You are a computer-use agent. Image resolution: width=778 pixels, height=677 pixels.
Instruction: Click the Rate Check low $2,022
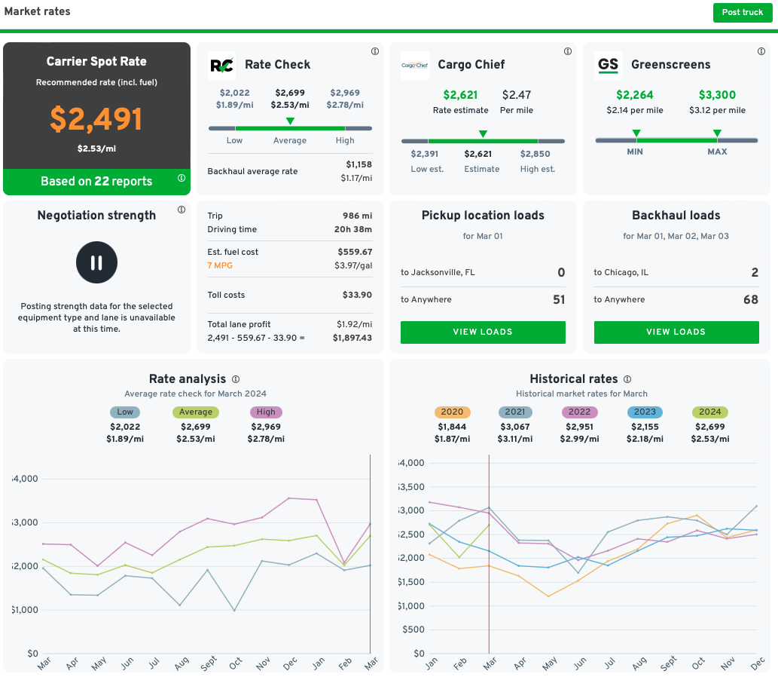235,93
